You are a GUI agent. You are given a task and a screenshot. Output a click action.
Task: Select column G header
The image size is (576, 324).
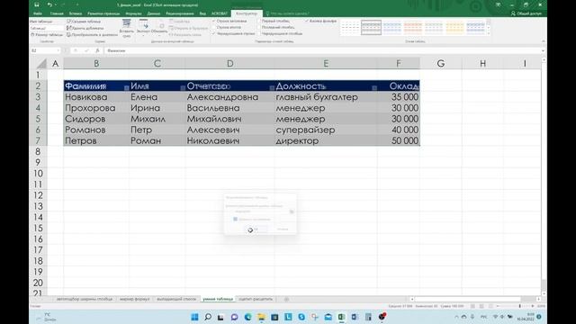(441, 64)
